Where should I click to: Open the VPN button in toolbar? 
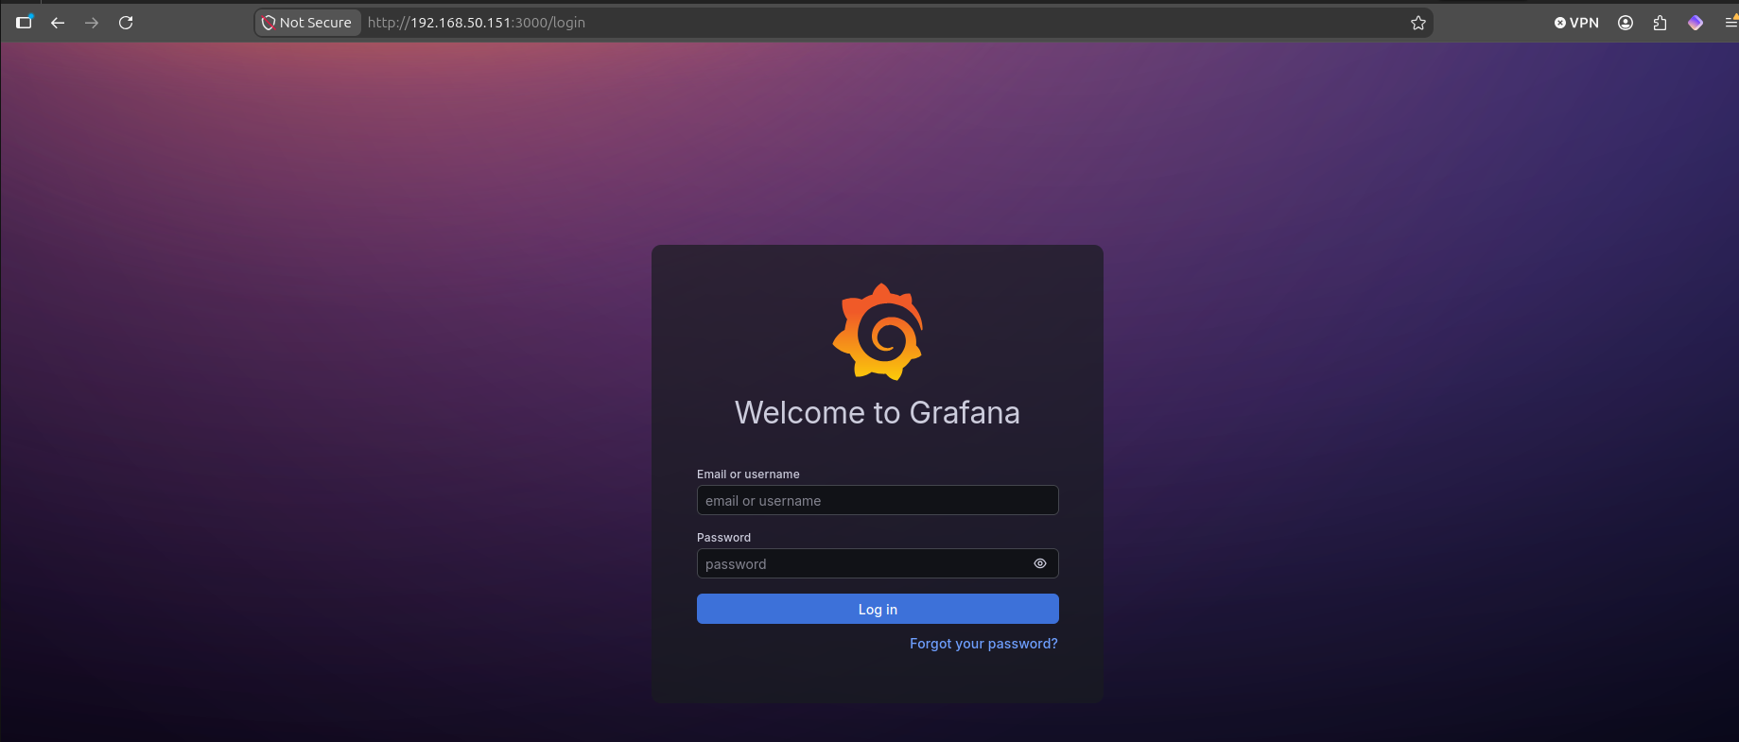[x=1576, y=23]
